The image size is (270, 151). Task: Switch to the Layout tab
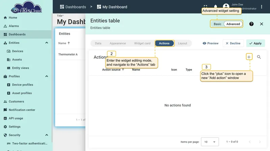pyautogui.click(x=182, y=43)
